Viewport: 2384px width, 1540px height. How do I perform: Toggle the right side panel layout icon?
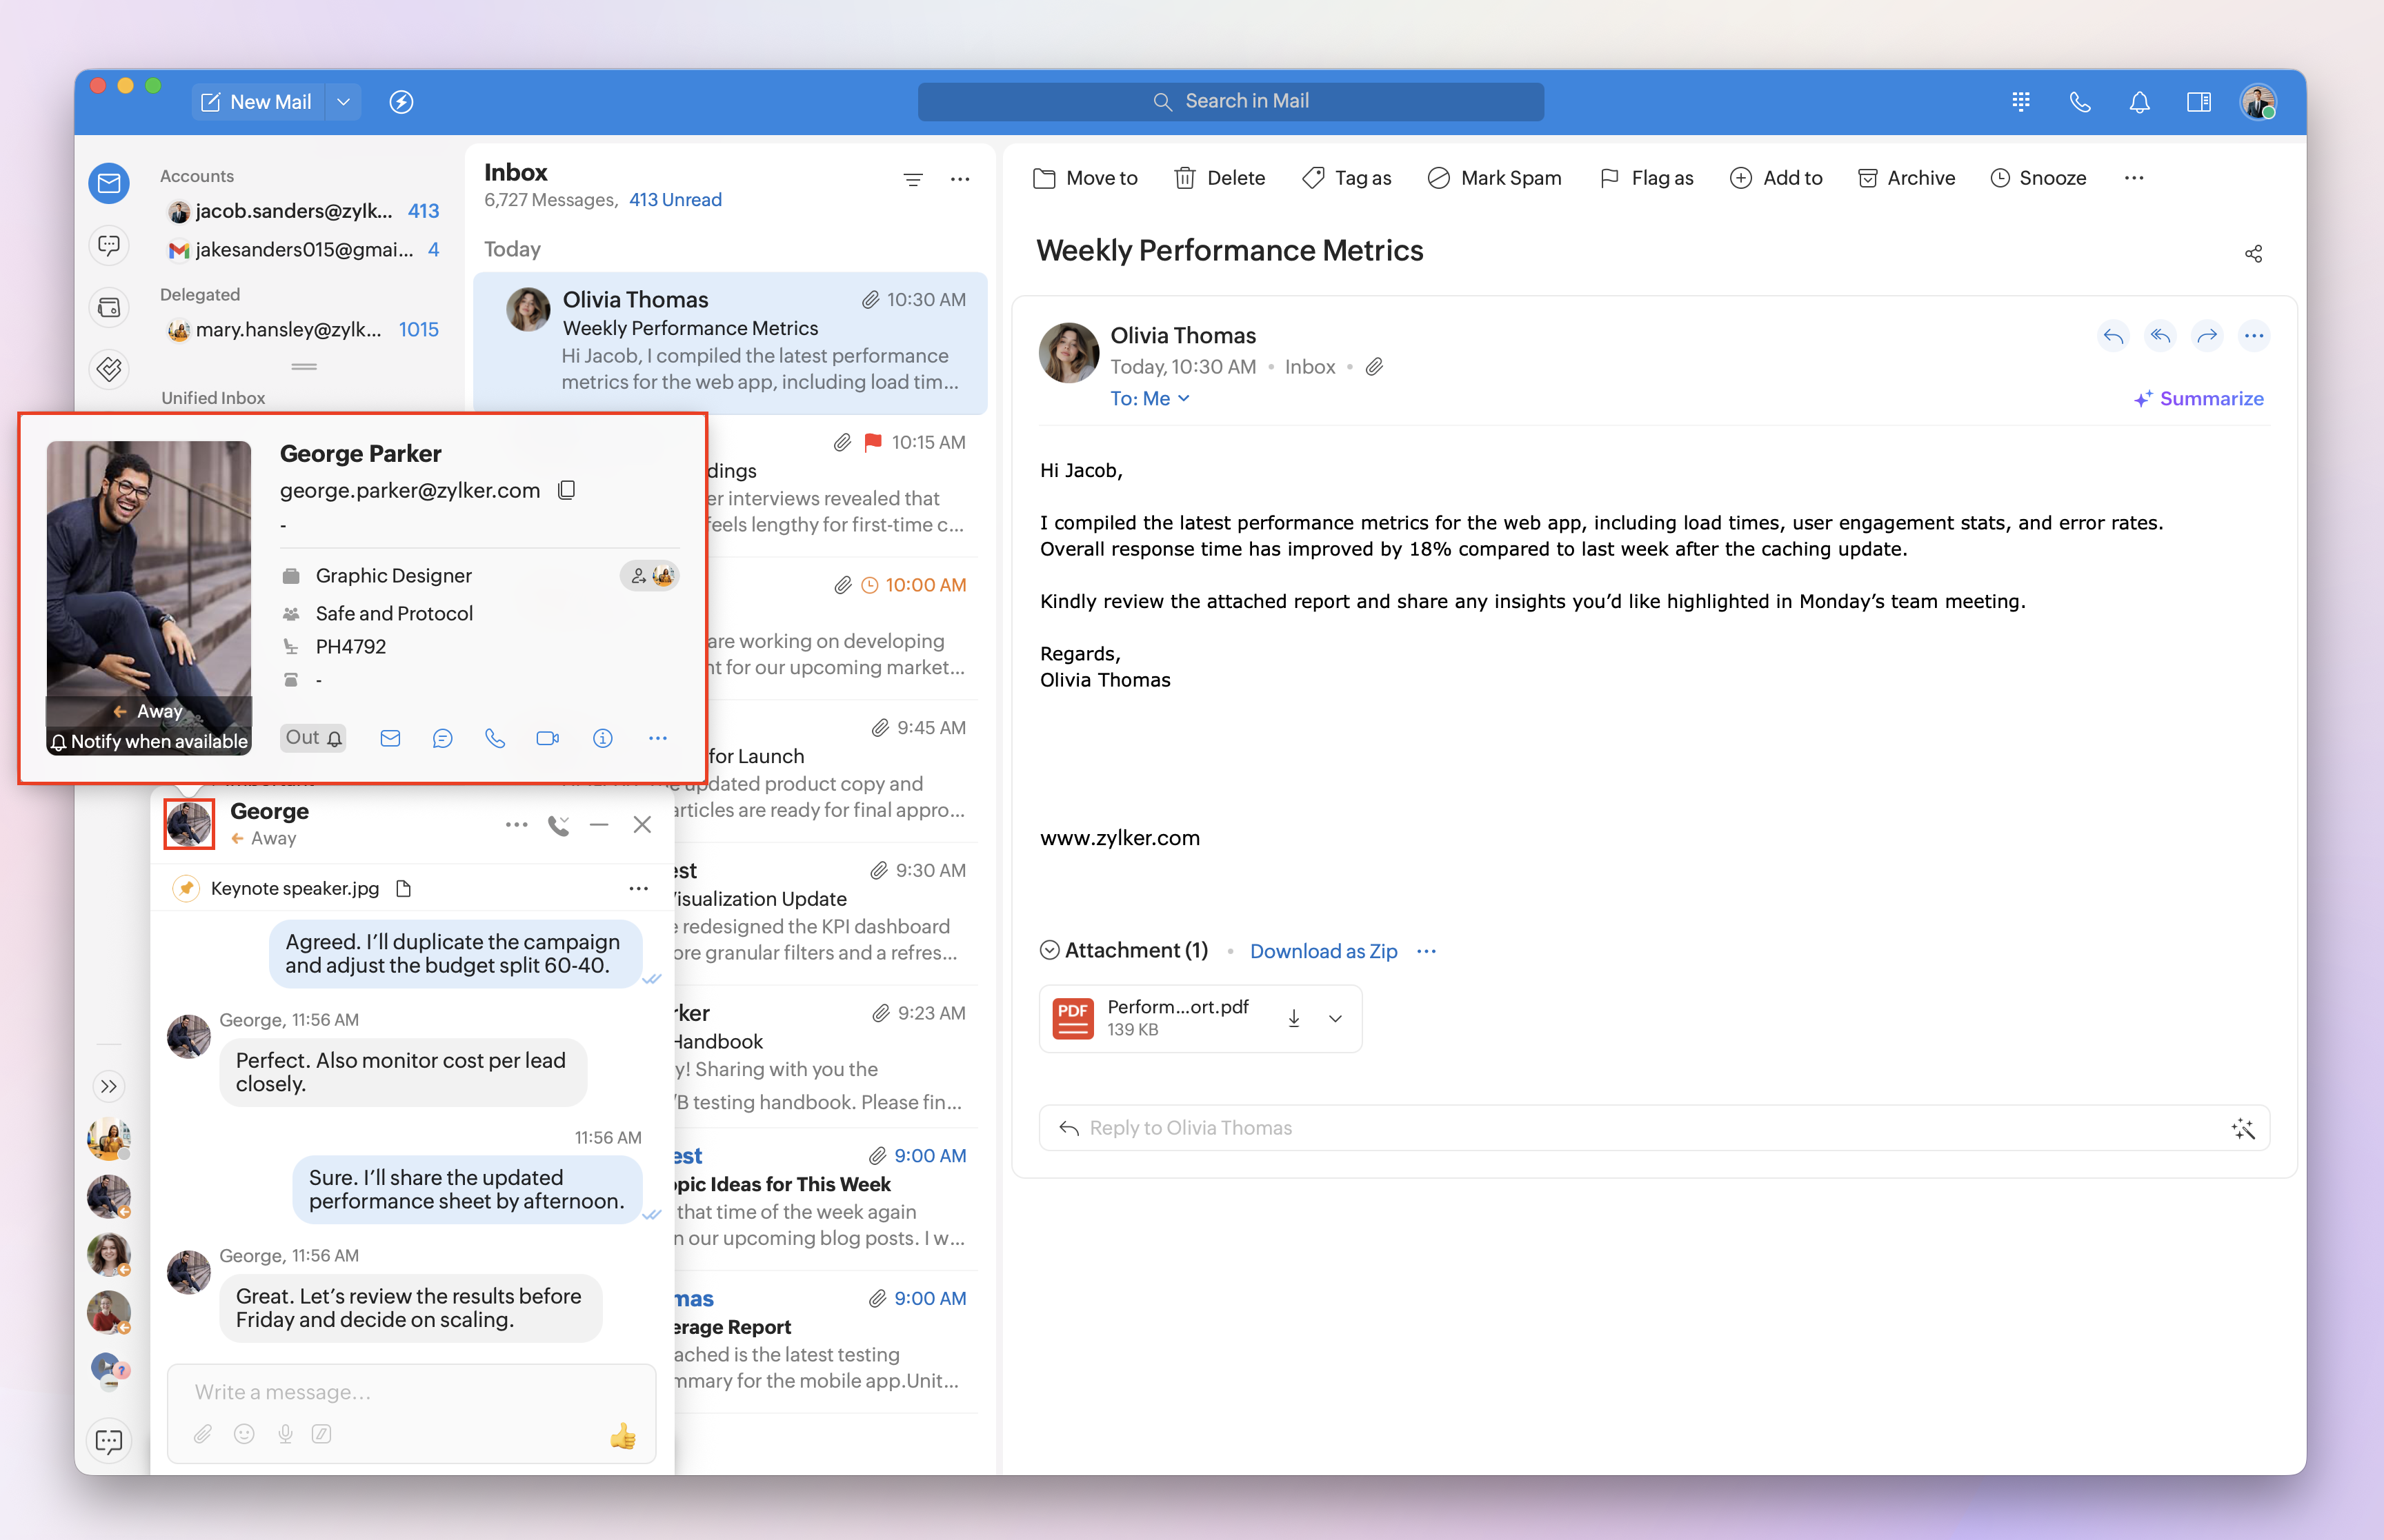2198,102
